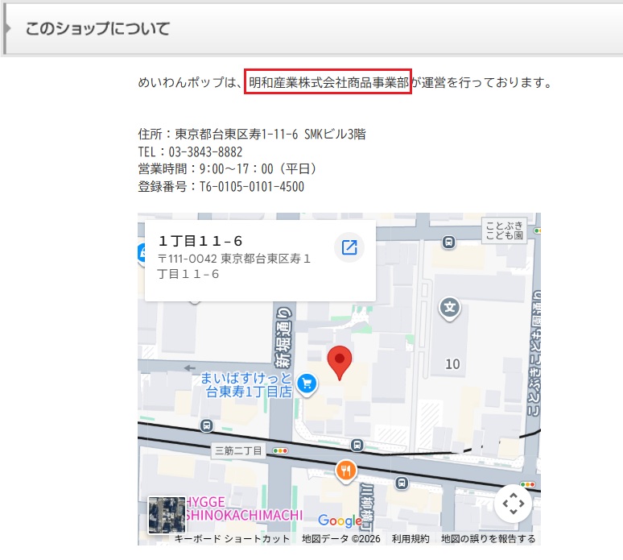This screenshot has height=560, width=623.
Task: Click bus stop icon right of restaurant marker
Action: [402, 482]
